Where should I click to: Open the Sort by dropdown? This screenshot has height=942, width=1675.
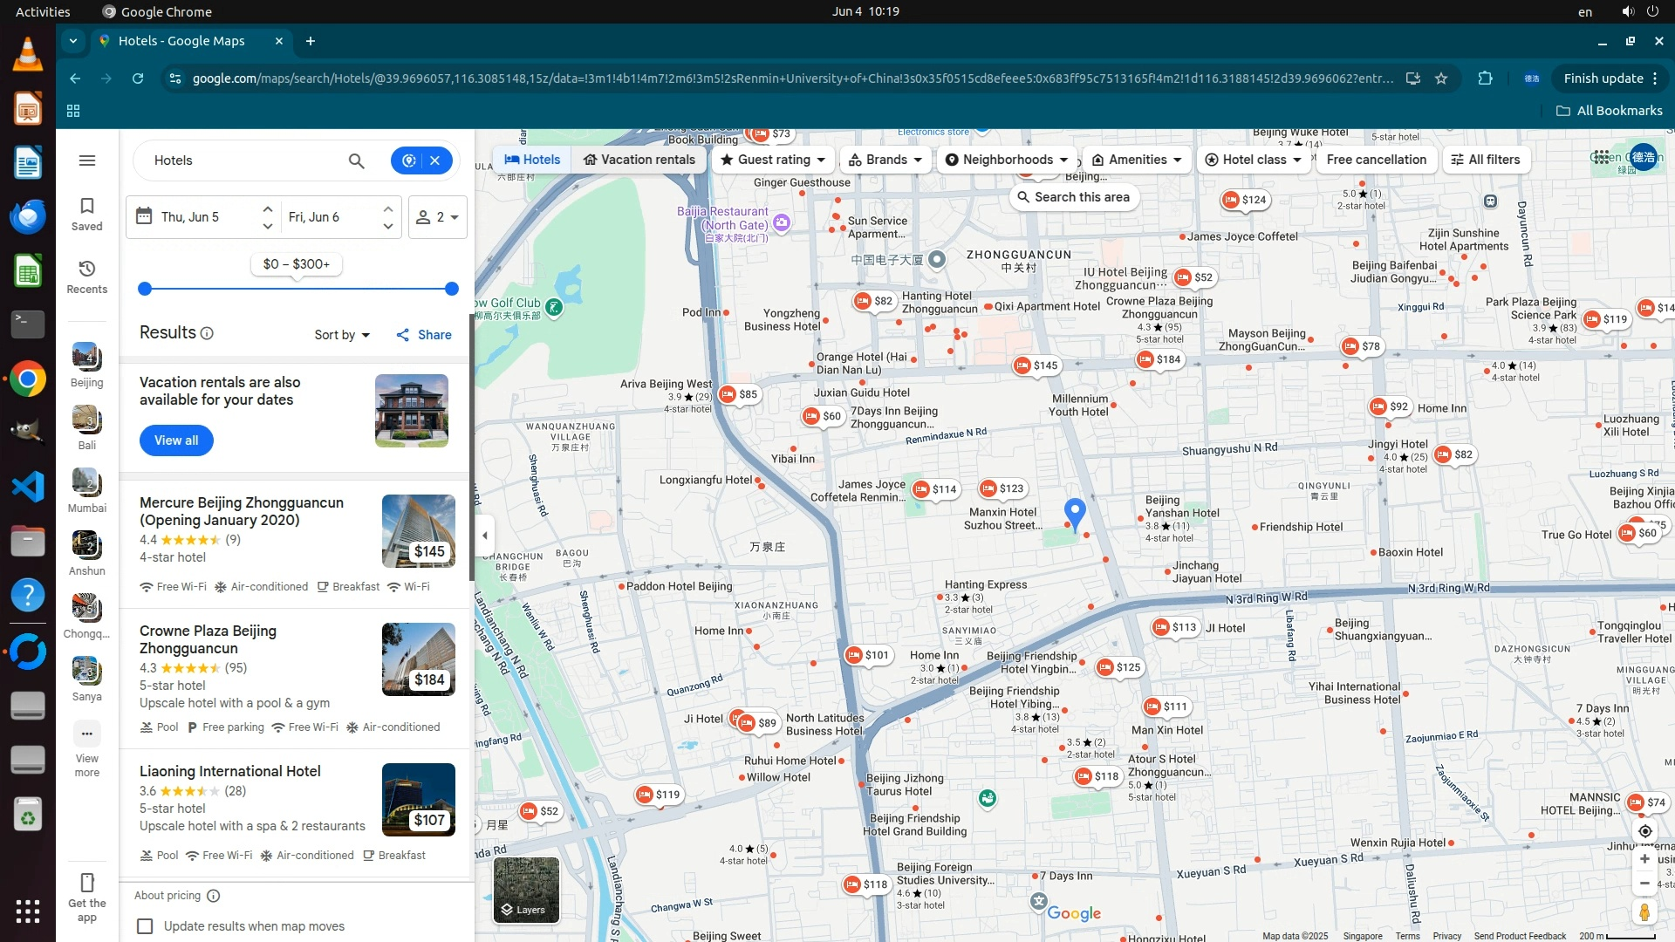point(342,335)
